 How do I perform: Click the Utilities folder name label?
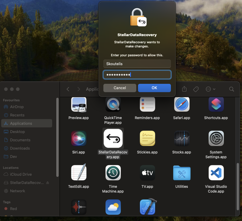tap(181, 186)
